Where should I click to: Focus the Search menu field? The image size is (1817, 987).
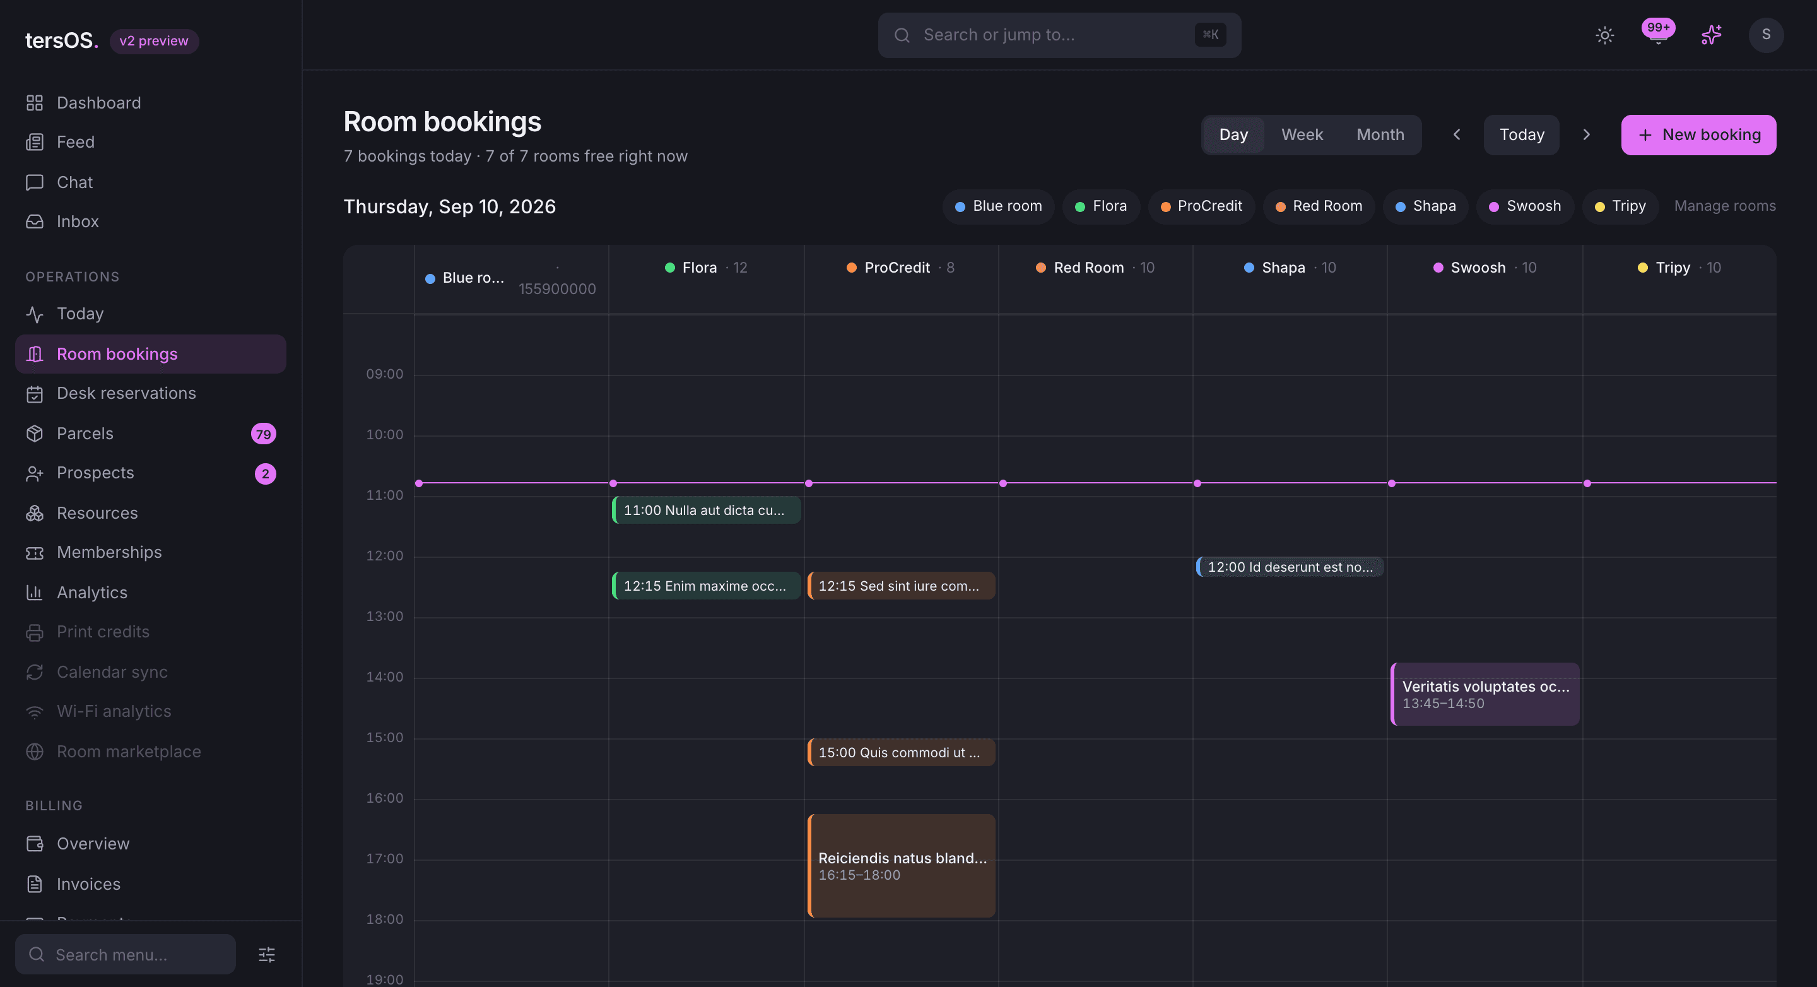coord(126,955)
